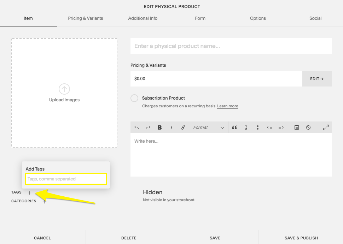Viewport: 343px width, 244px height.
Task: Open the Format dropdown
Action: point(208,127)
